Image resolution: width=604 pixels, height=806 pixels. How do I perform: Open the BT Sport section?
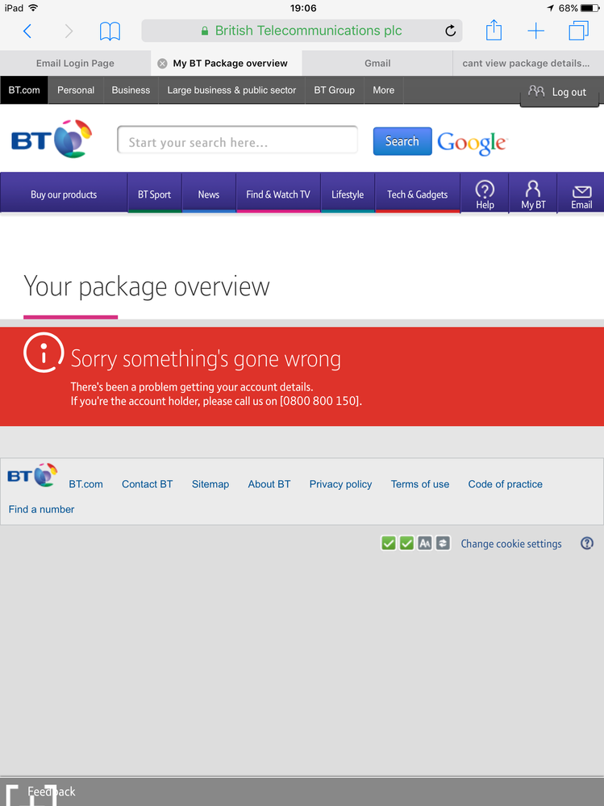point(154,194)
